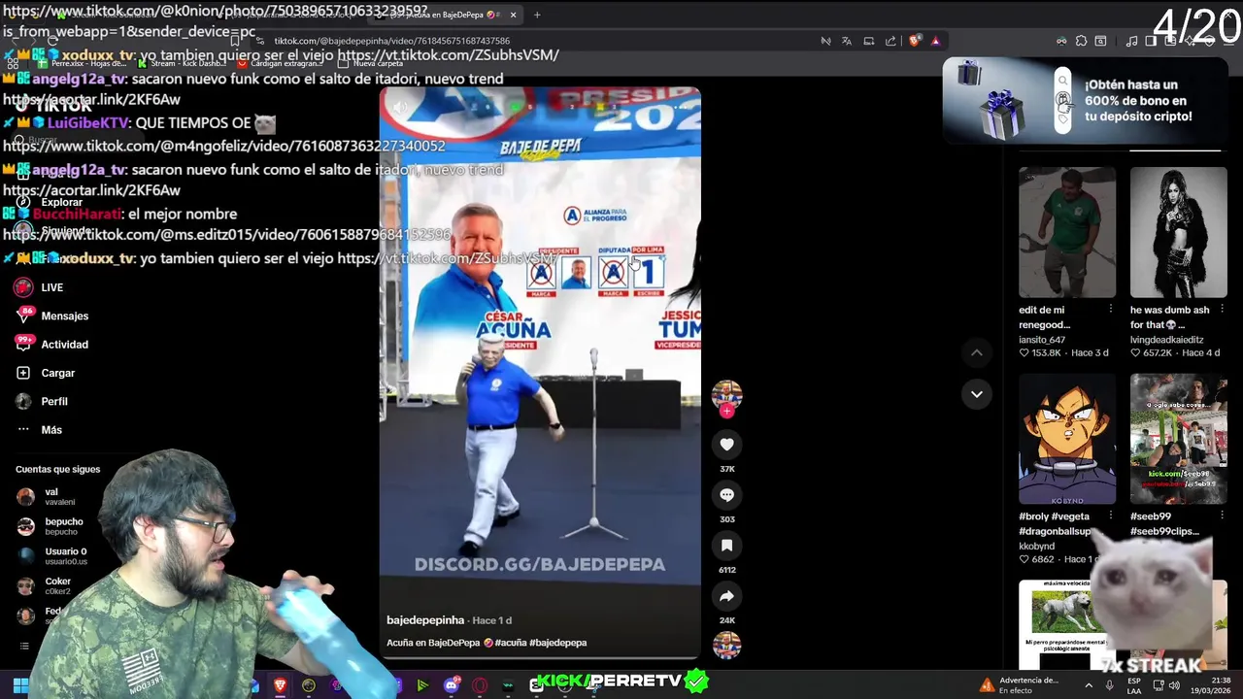Viewport: 1243px width, 699px height.
Task: Open options menu for 'edit de mi renegood'
Action: point(1111,309)
